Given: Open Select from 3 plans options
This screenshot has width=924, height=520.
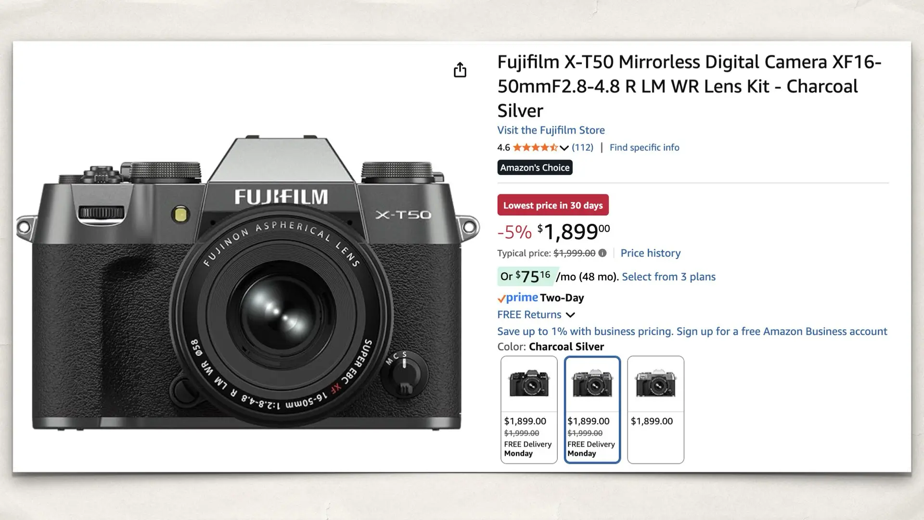Looking at the screenshot, I should (668, 277).
